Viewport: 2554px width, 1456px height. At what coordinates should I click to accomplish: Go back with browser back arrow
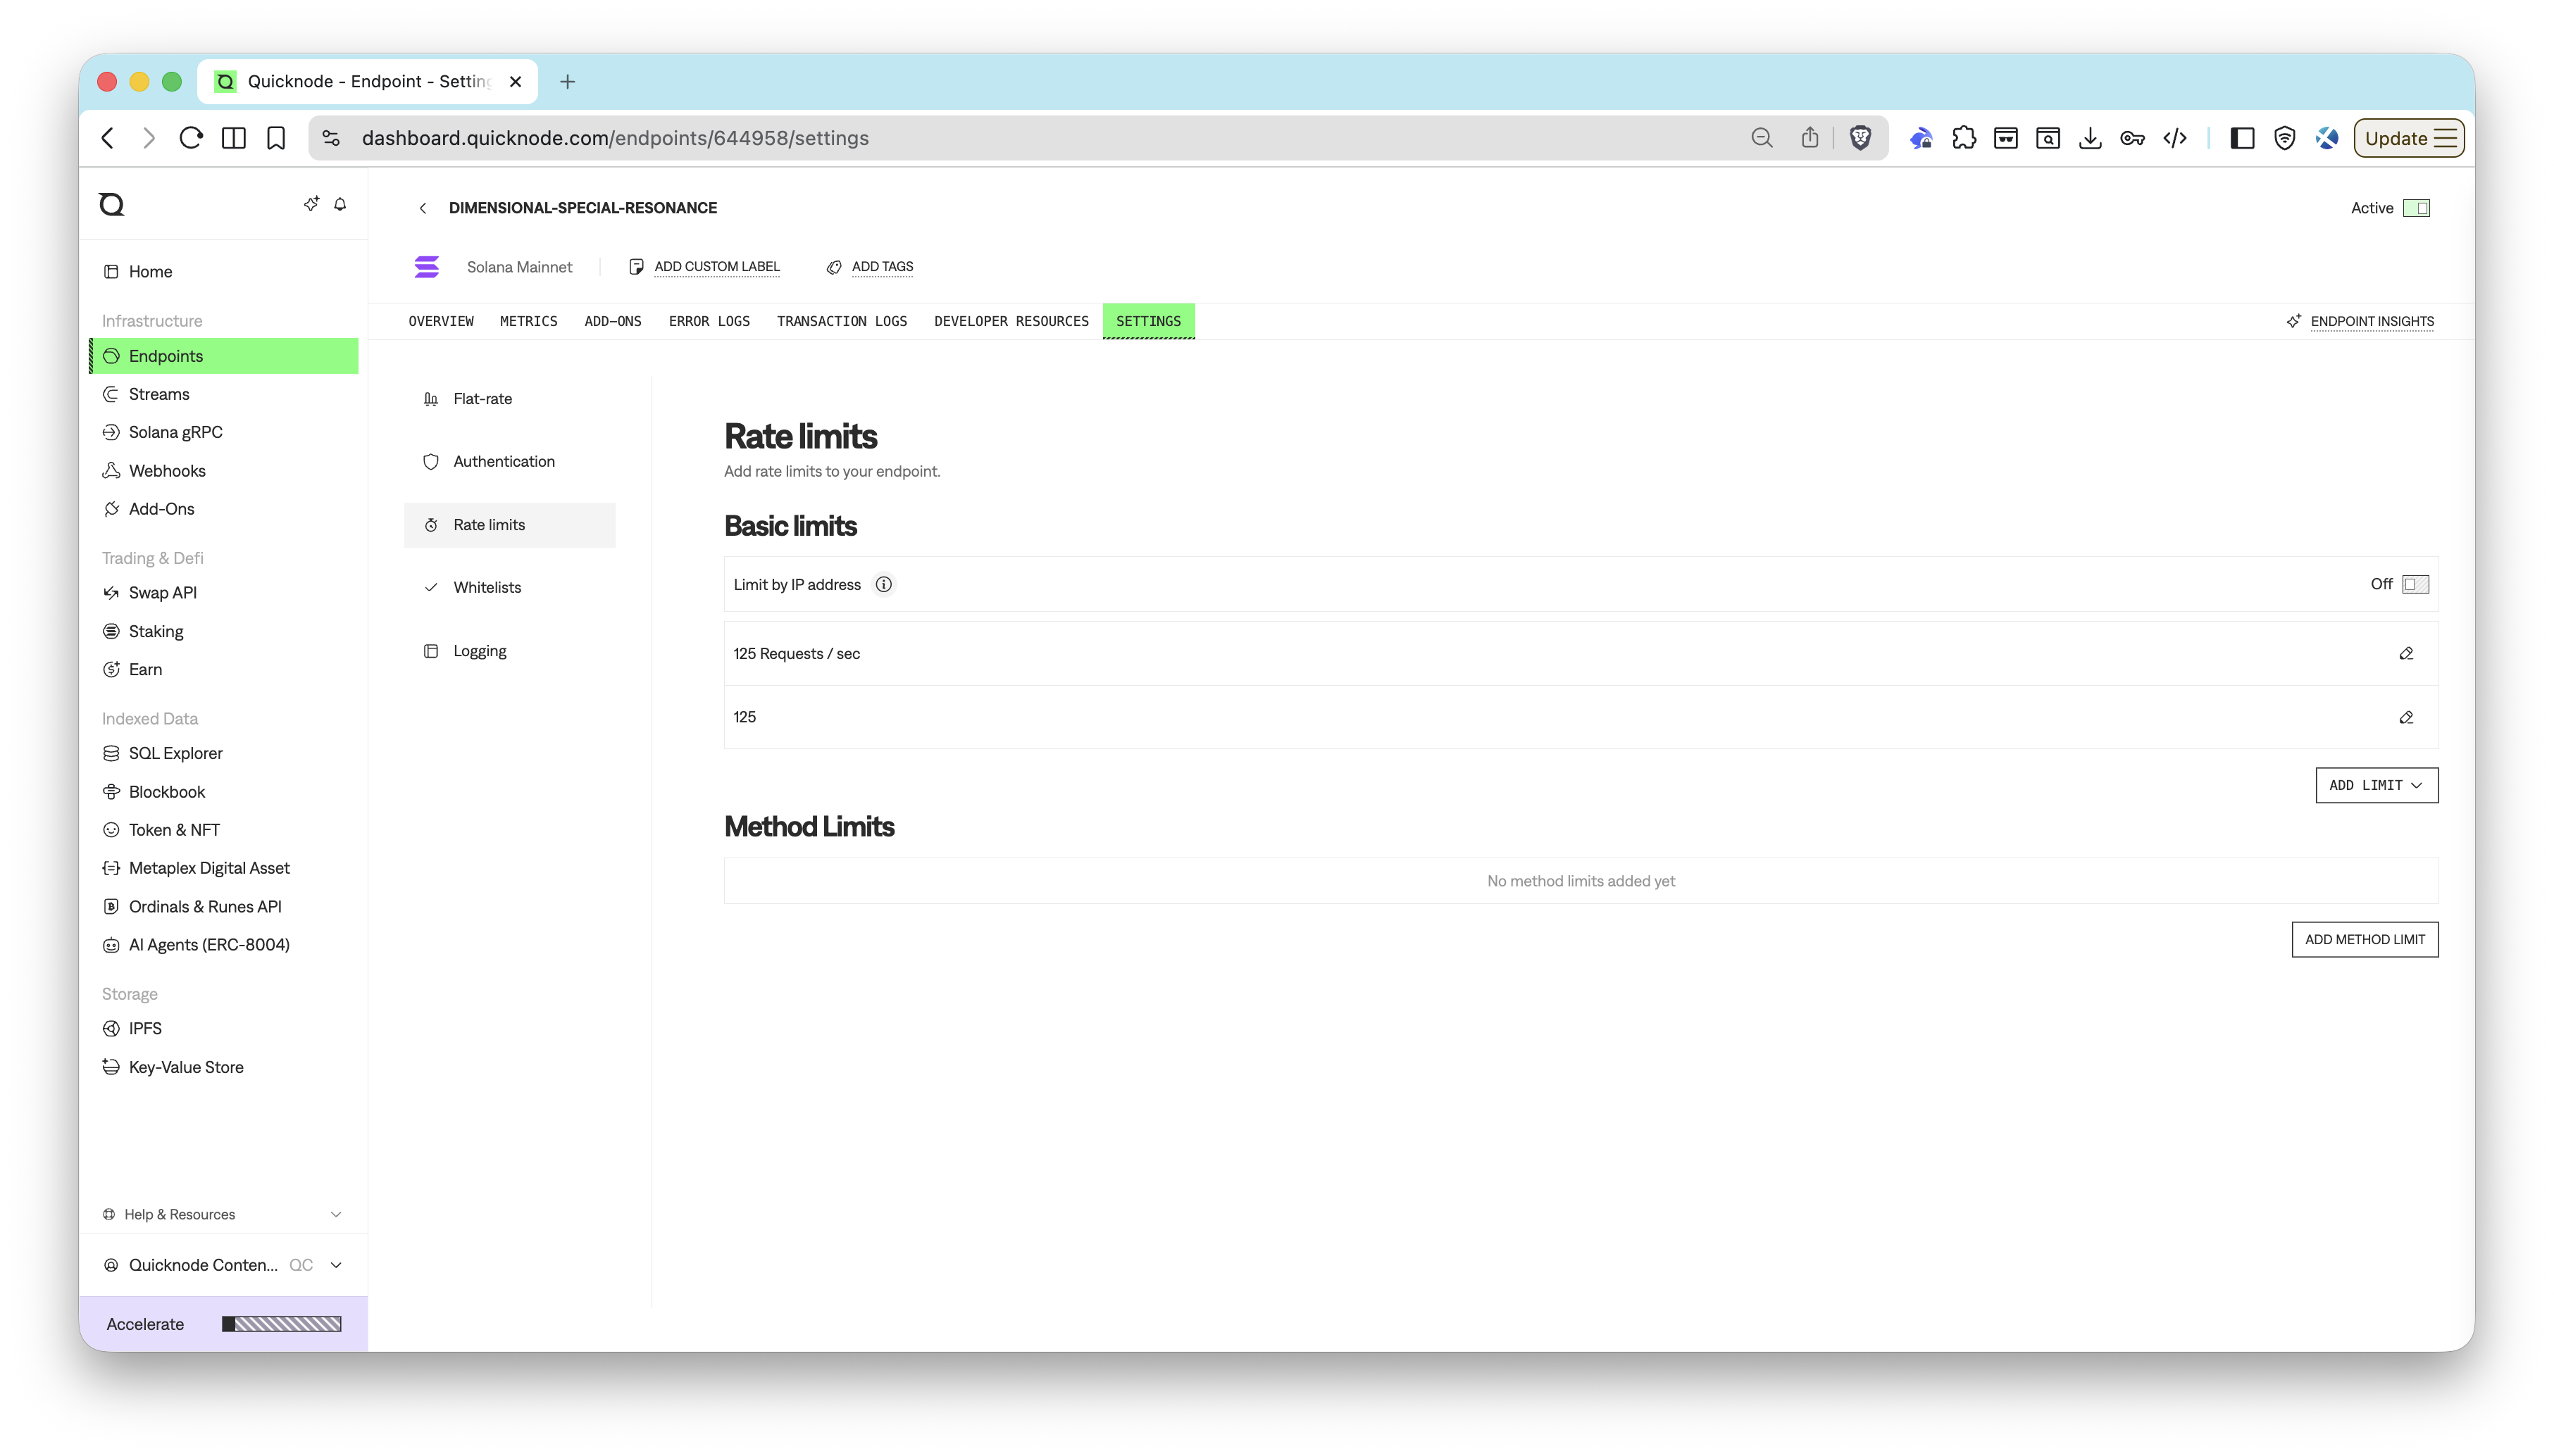(x=108, y=138)
